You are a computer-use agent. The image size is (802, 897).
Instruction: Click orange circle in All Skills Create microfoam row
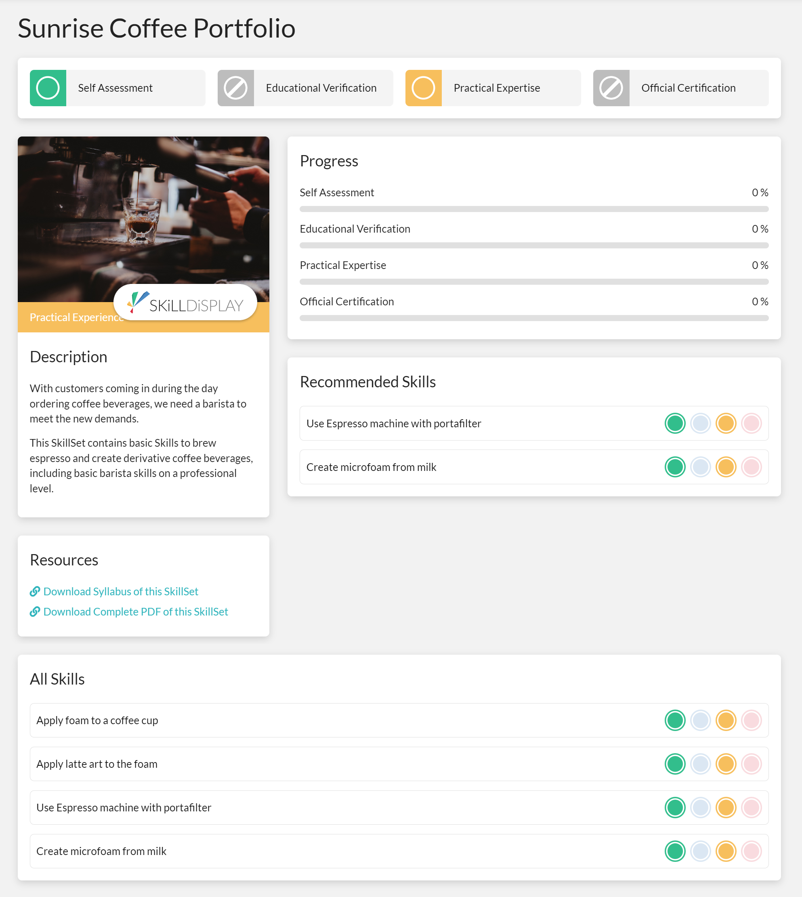pos(726,851)
